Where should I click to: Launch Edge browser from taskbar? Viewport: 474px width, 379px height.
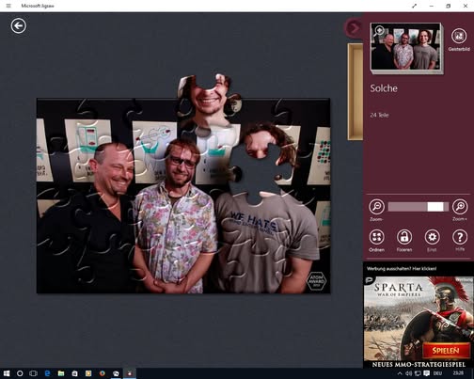[48, 373]
